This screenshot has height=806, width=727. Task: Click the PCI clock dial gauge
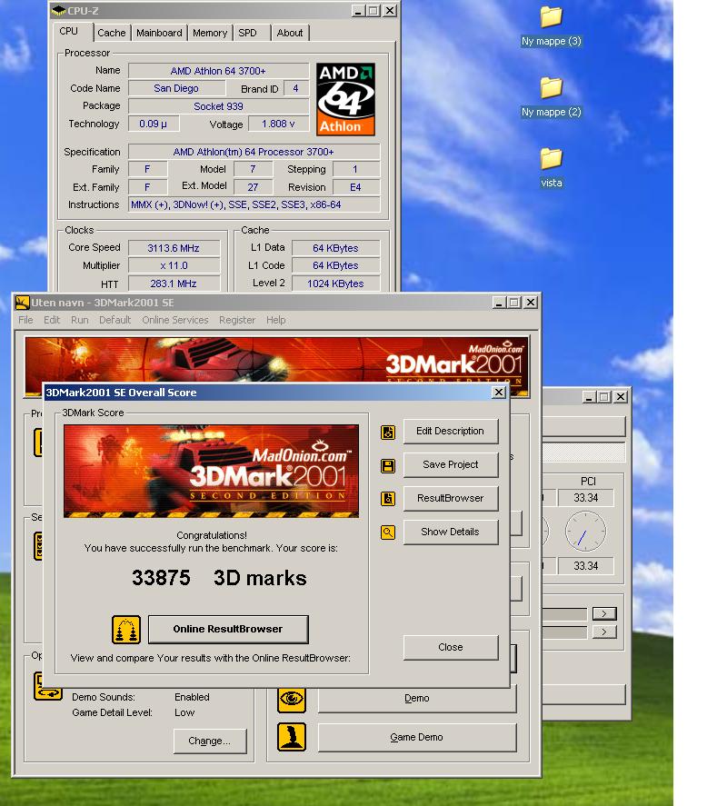(585, 532)
